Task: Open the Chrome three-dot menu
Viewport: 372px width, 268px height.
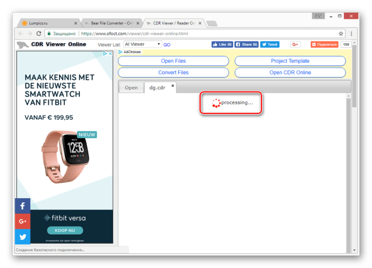Action: pyautogui.click(x=352, y=33)
